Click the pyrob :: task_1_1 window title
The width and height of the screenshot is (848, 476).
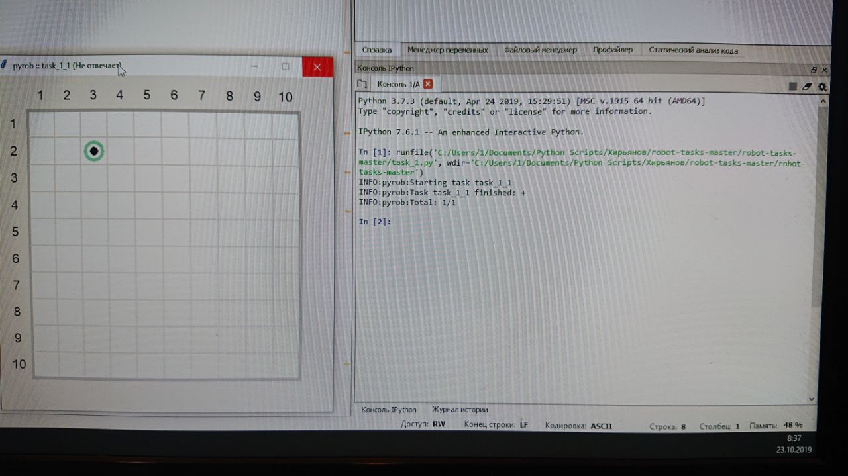pyautogui.click(x=67, y=66)
